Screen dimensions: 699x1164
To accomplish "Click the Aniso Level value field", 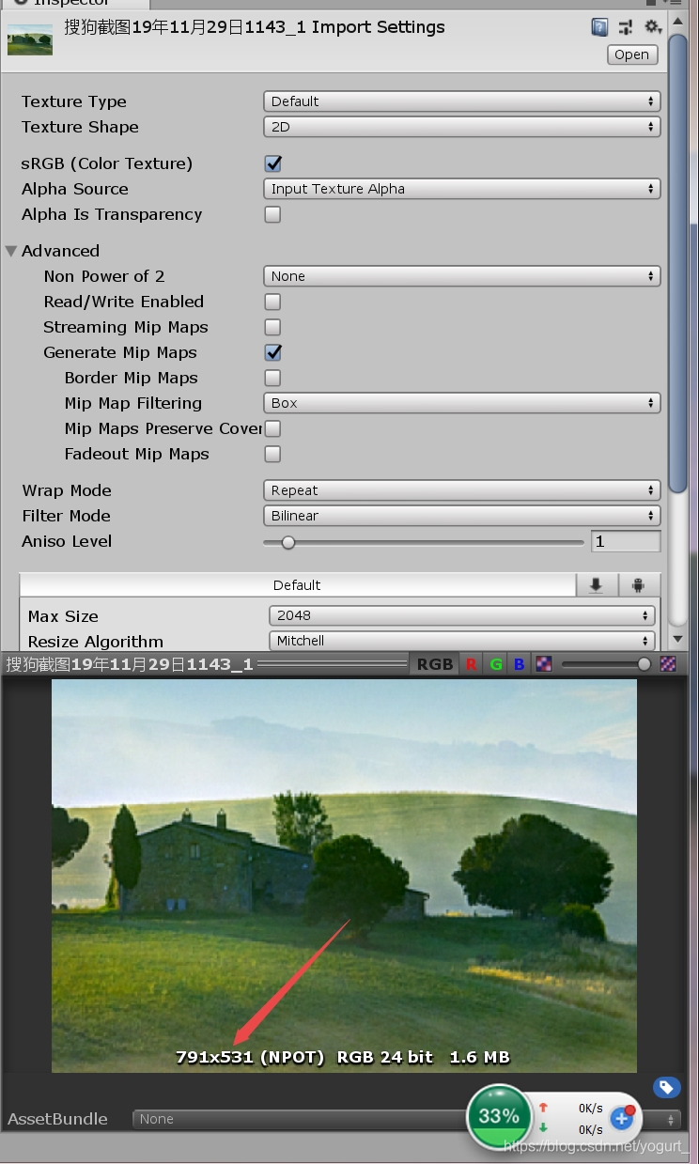I will [626, 541].
